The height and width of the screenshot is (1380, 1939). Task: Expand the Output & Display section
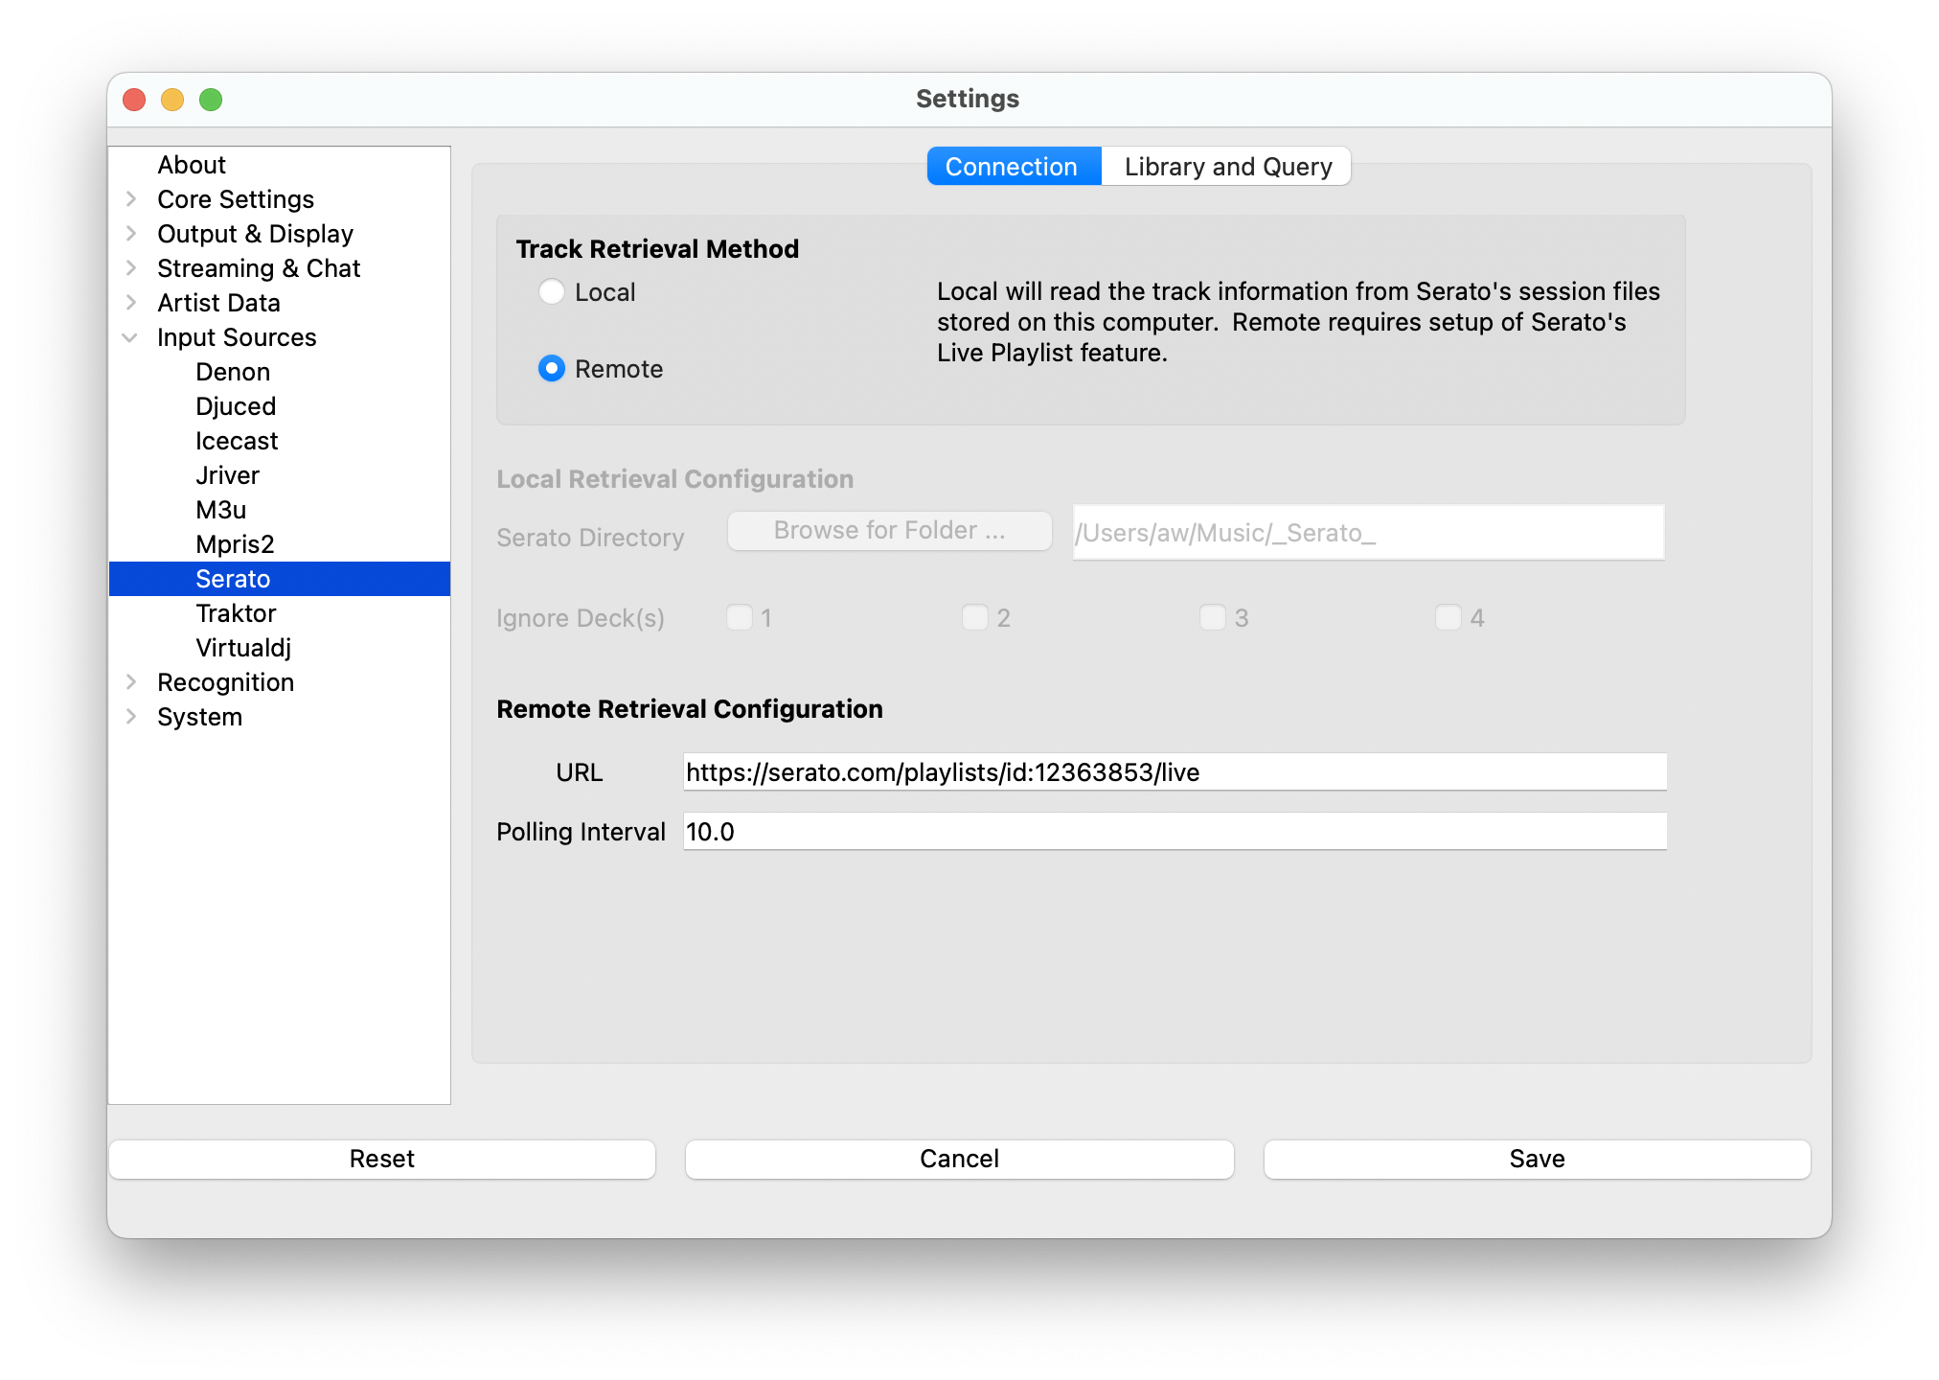point(131,234)
